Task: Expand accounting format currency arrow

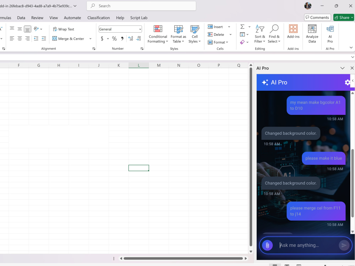Action: [108, 39]
